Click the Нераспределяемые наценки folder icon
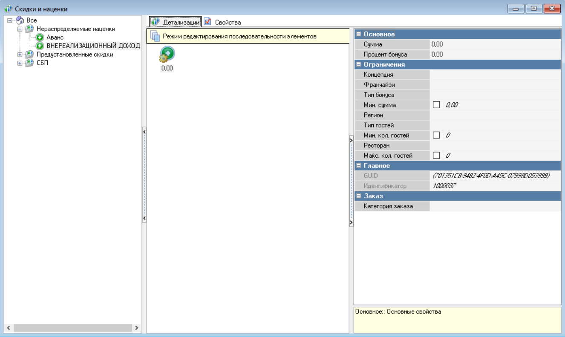The width and height of the screenshot is (565, 337). [29, 29]
